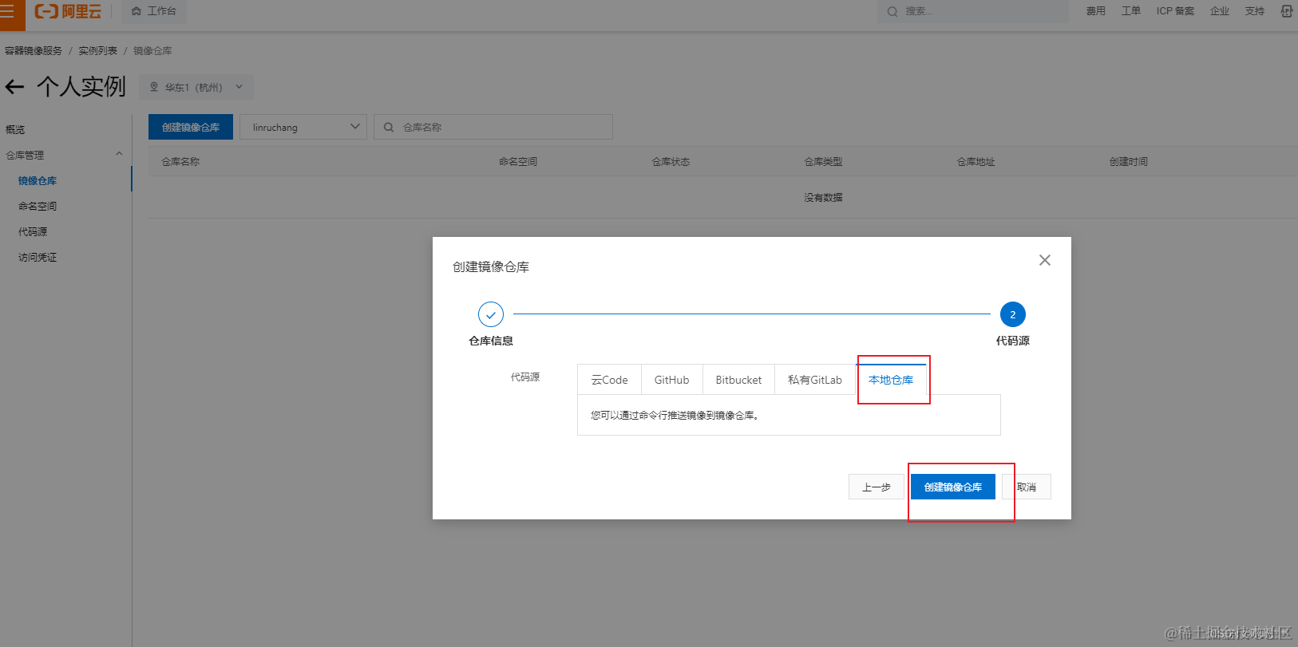Click the step 2 代码源 circle

click(1013, 314)
